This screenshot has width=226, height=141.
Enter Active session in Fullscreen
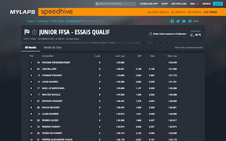click(168, 34)
